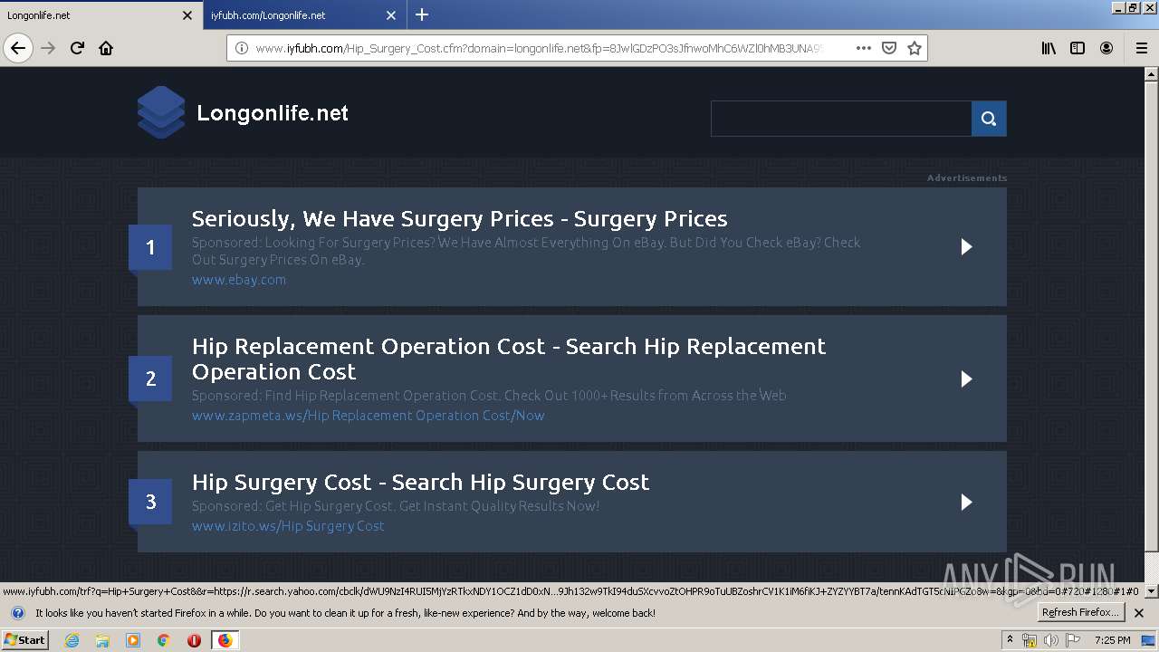Open www.izito.ws/Hip Surgery Cost link
Screen dimensions: 1159x652
point(288,526)
